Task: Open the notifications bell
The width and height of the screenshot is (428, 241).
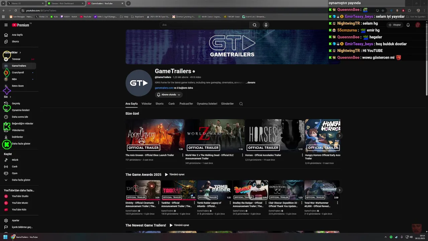Action: point(408,25)
